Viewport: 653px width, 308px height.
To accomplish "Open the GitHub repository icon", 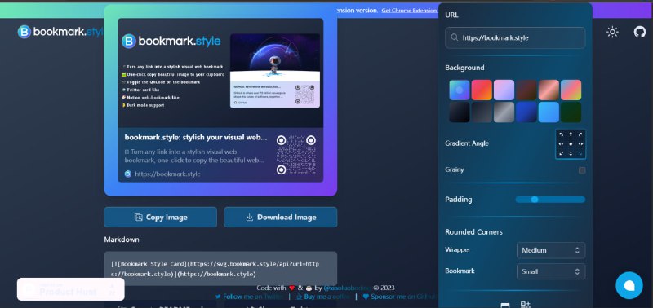I will click(640, 32).
